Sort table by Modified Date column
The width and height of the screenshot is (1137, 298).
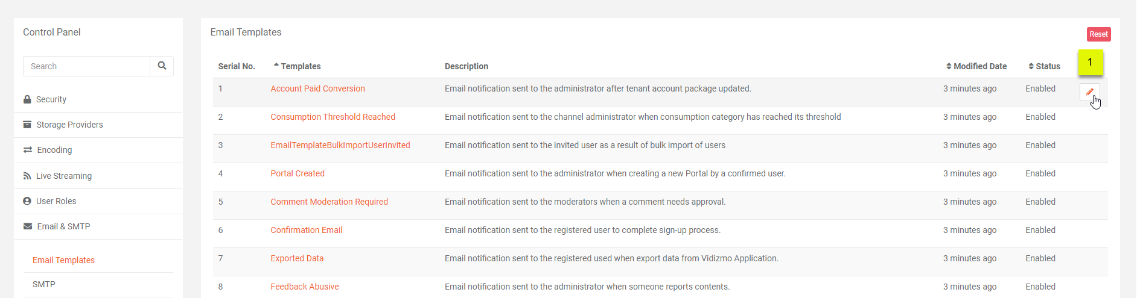[x=979, y=66]
